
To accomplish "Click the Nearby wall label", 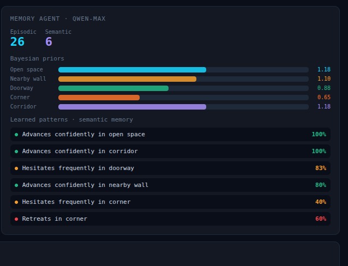I will 28,79.
